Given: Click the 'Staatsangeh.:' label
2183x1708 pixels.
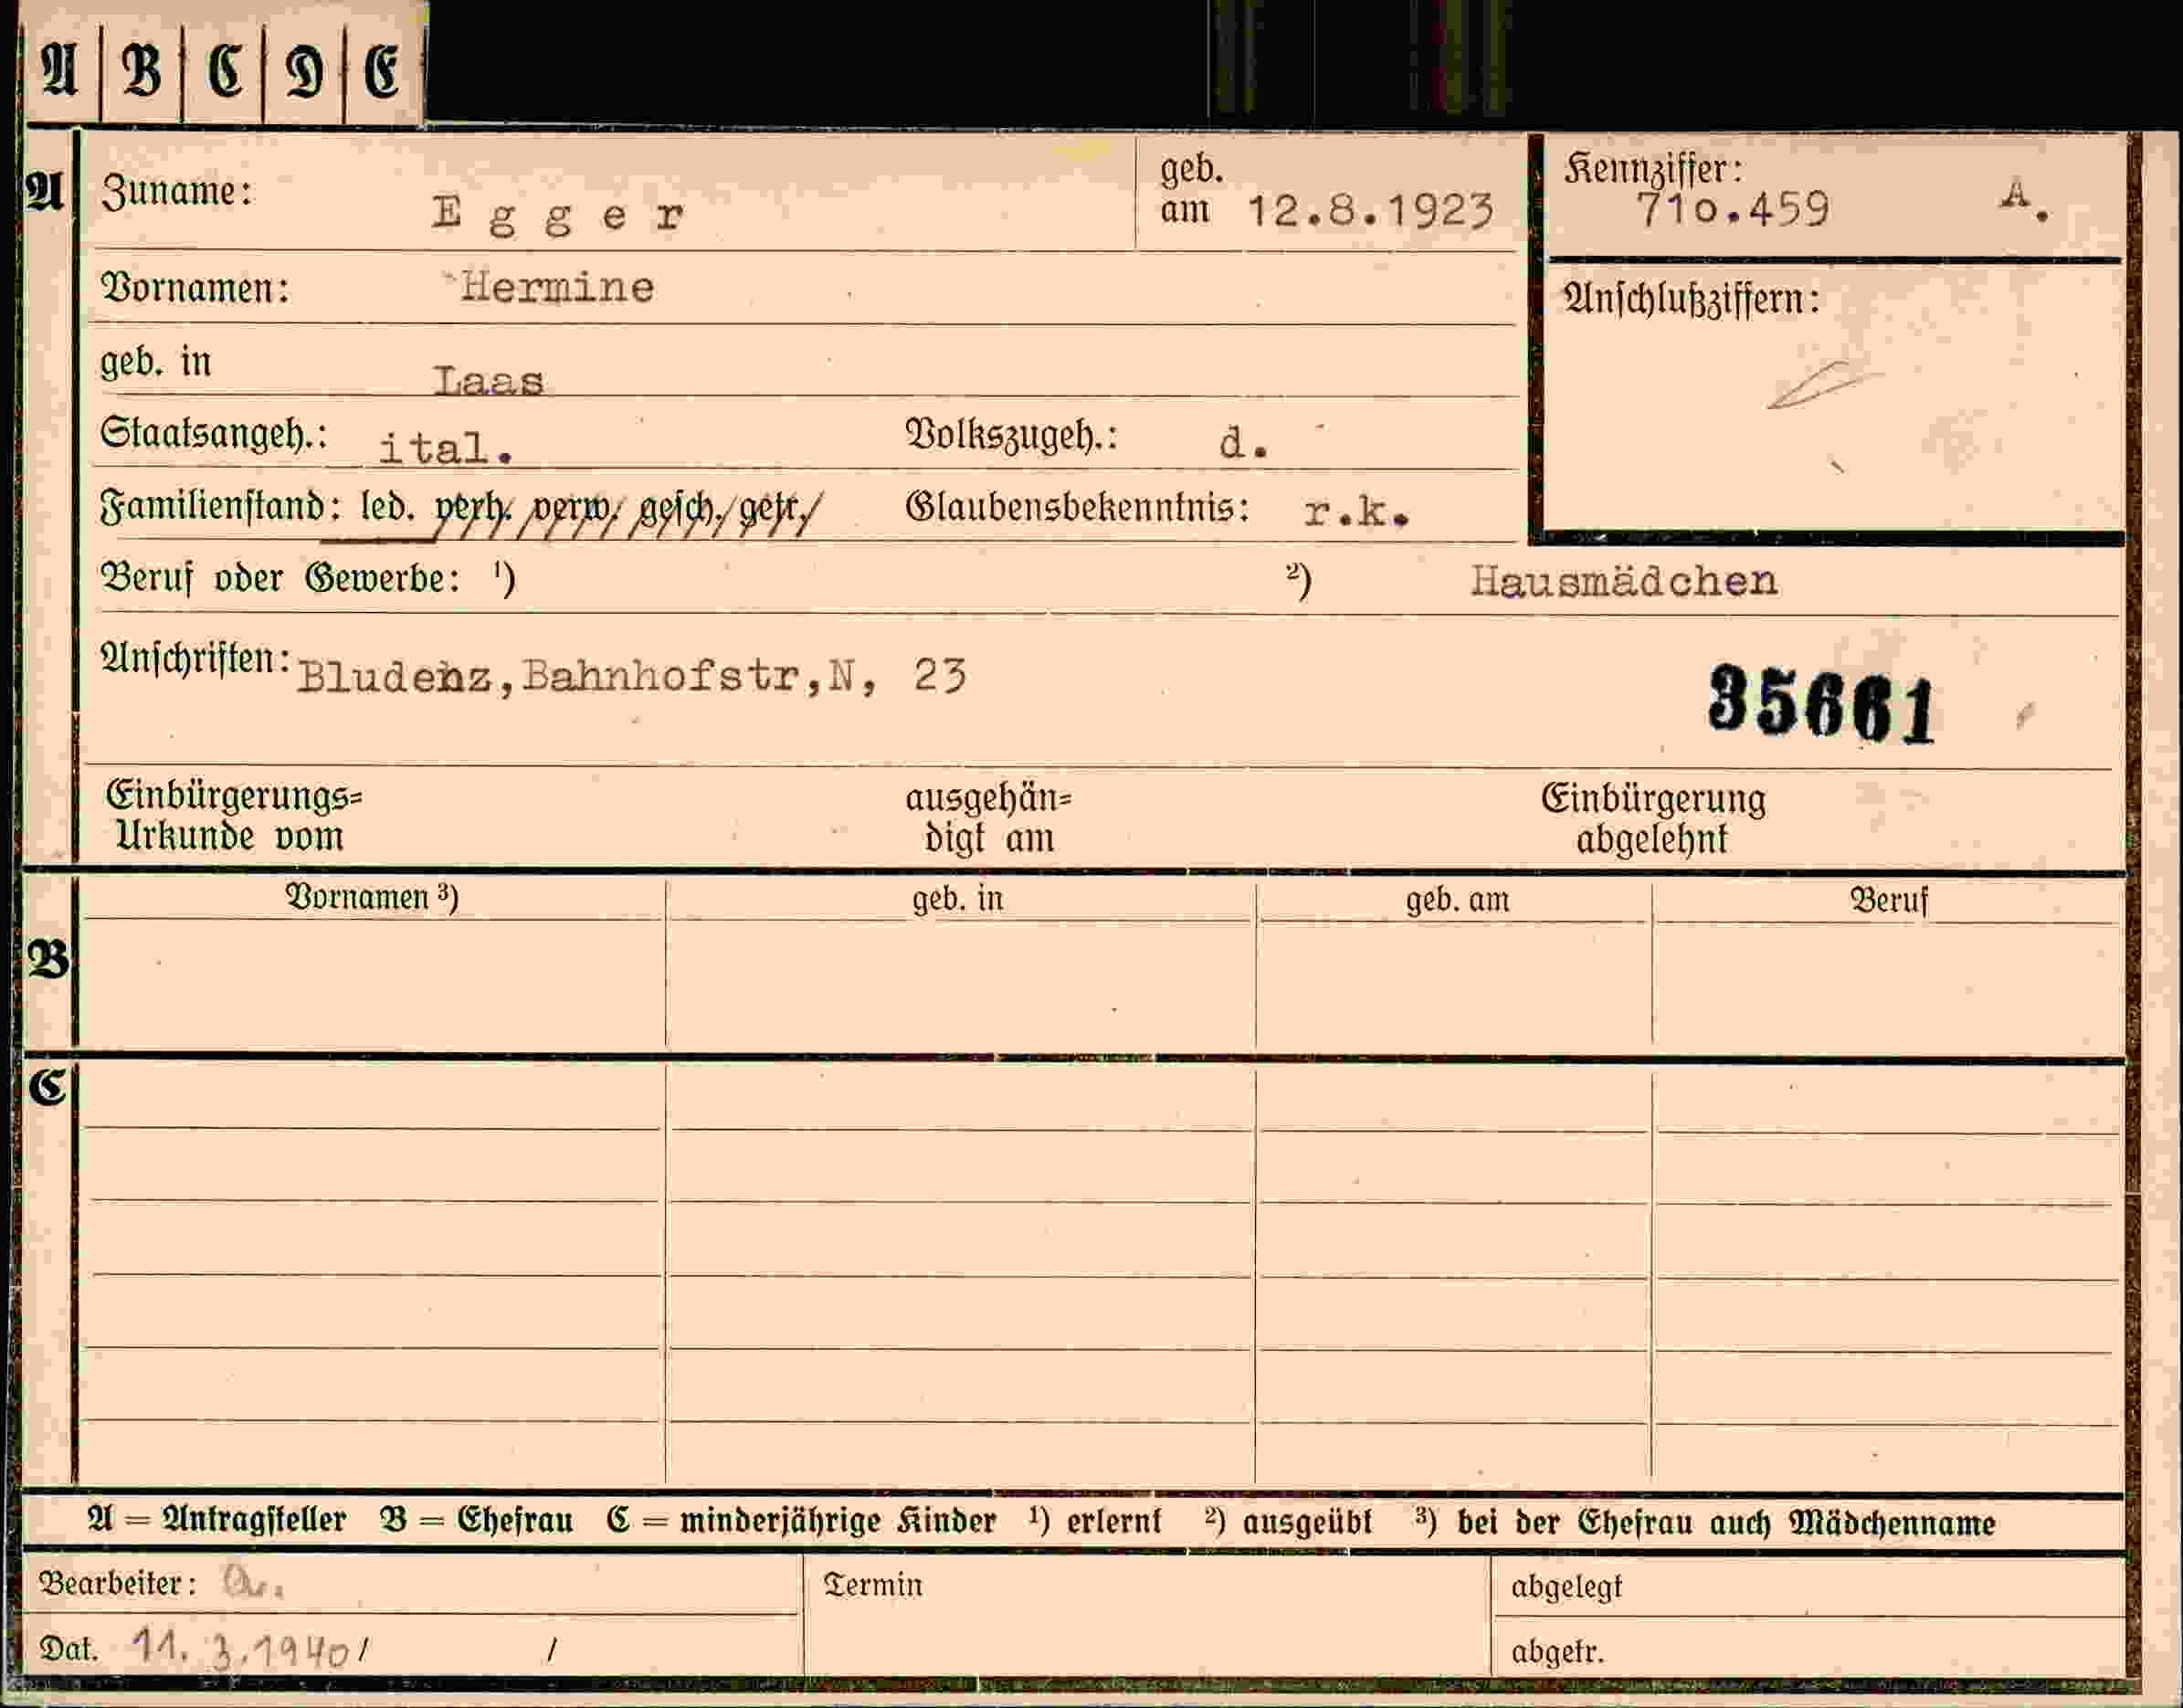Looking at the screenshot, I should (214, 434).
